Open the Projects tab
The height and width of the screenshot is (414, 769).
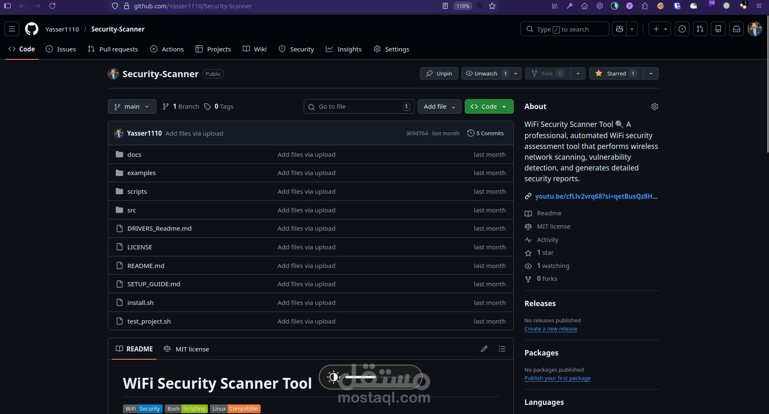pos(213,49)
